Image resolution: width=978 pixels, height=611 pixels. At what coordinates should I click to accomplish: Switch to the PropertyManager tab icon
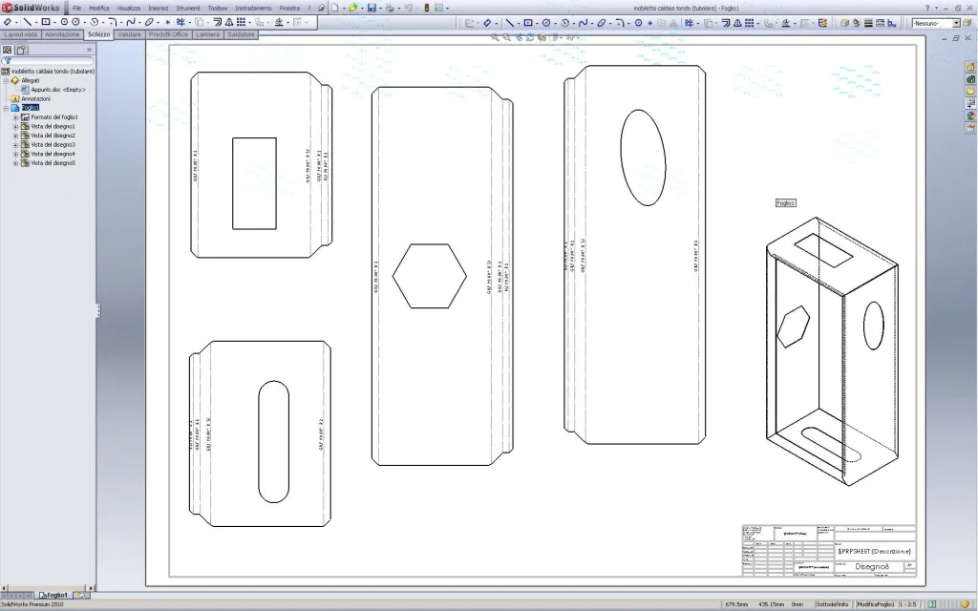point(21,50)
